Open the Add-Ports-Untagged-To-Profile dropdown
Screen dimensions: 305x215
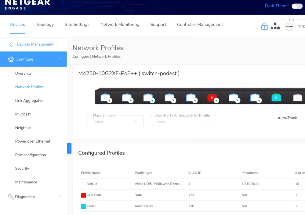click(183, 121)
